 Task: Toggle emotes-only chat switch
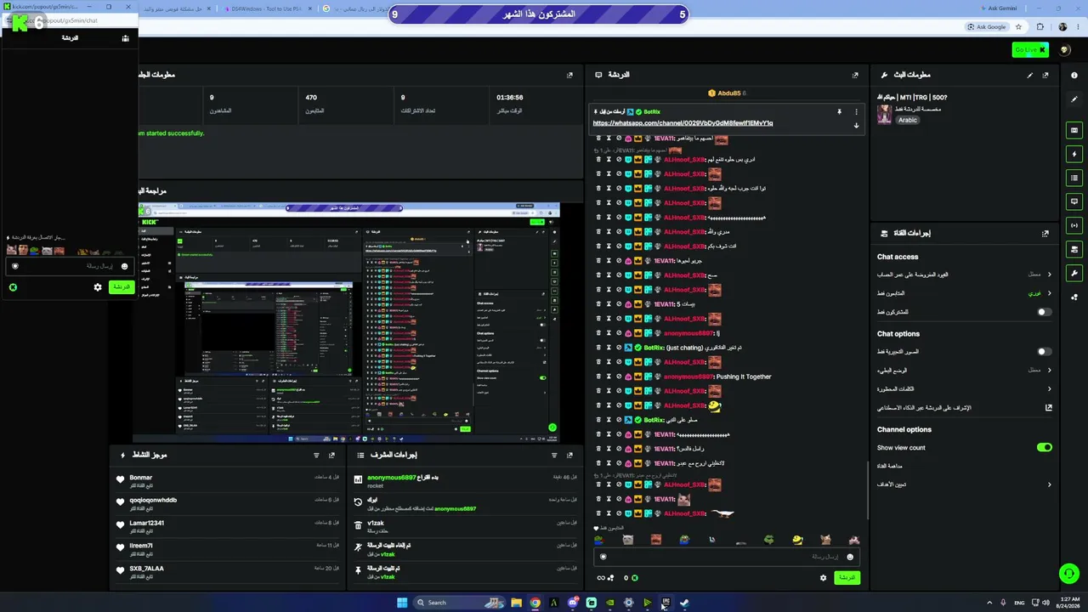(1045, 351)
